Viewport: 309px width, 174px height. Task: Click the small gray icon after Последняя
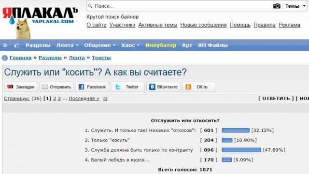click(105, 99)
